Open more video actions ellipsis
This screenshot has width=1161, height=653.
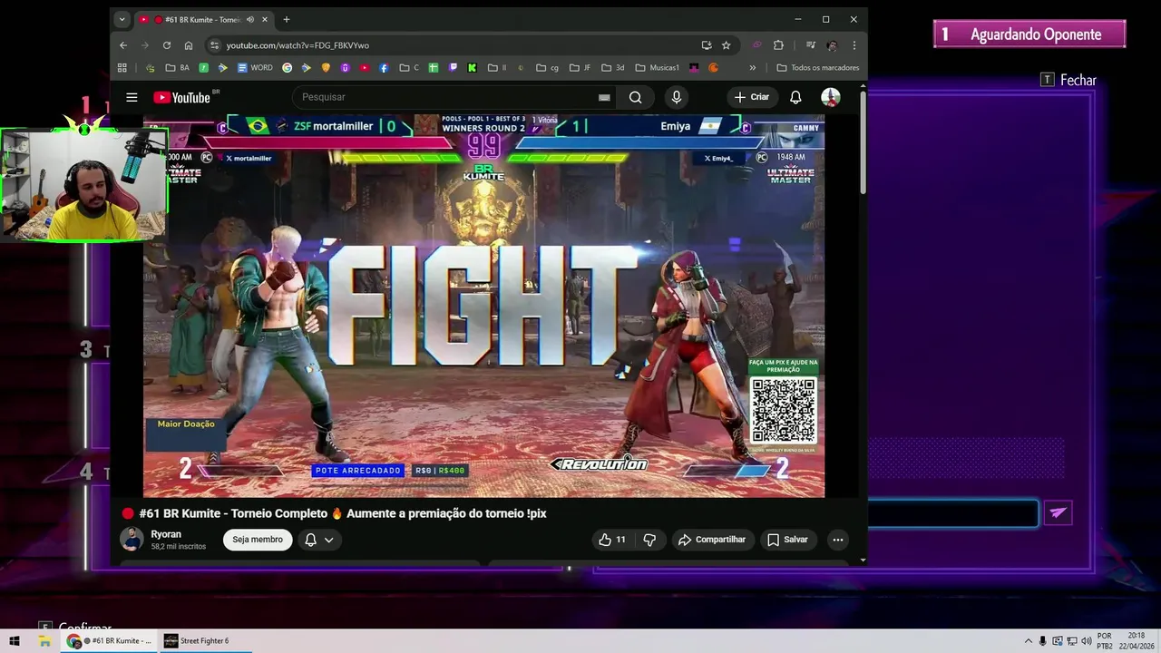click(838, 540)
